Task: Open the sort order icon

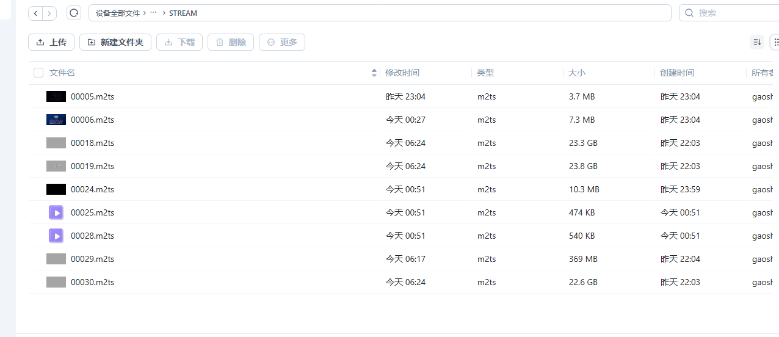Action: 757,42
